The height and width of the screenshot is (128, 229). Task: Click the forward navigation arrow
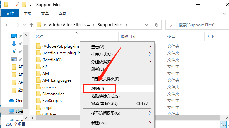17,25
